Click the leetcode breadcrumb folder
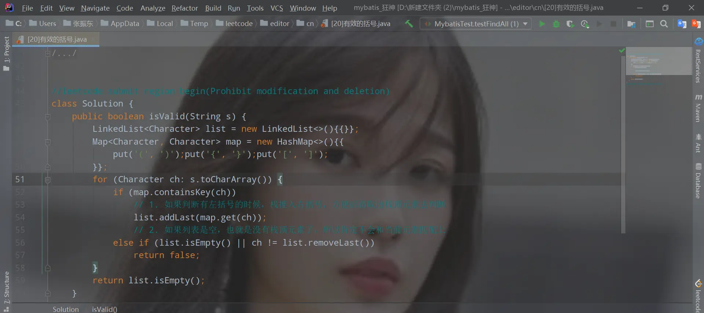This screenshot has width=704, height=313. (x=234, y=24)
